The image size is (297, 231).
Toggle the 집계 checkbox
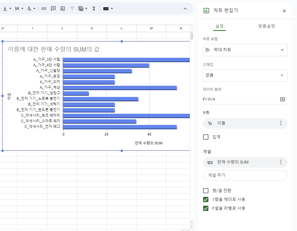(206, 137)
